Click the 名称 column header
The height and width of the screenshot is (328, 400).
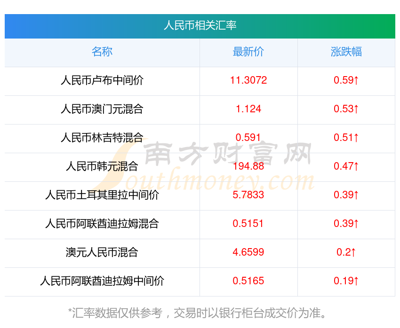[x=102, y=51]
